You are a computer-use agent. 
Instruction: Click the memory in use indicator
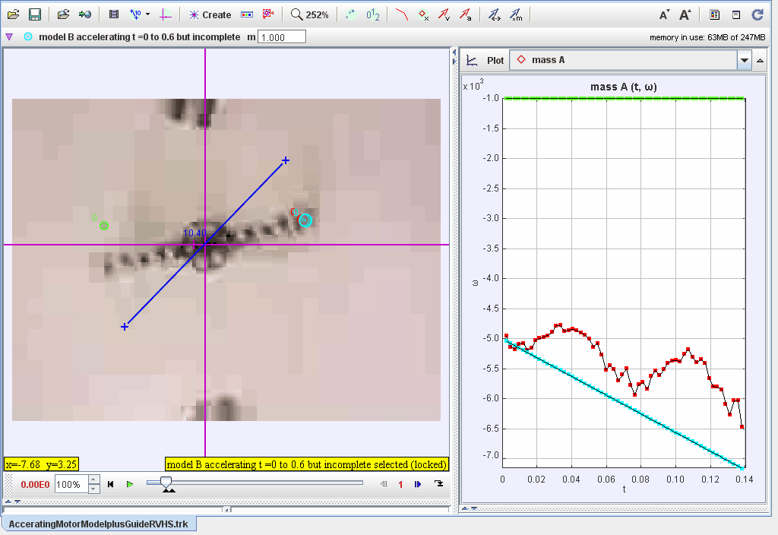[x=707, y=37]
